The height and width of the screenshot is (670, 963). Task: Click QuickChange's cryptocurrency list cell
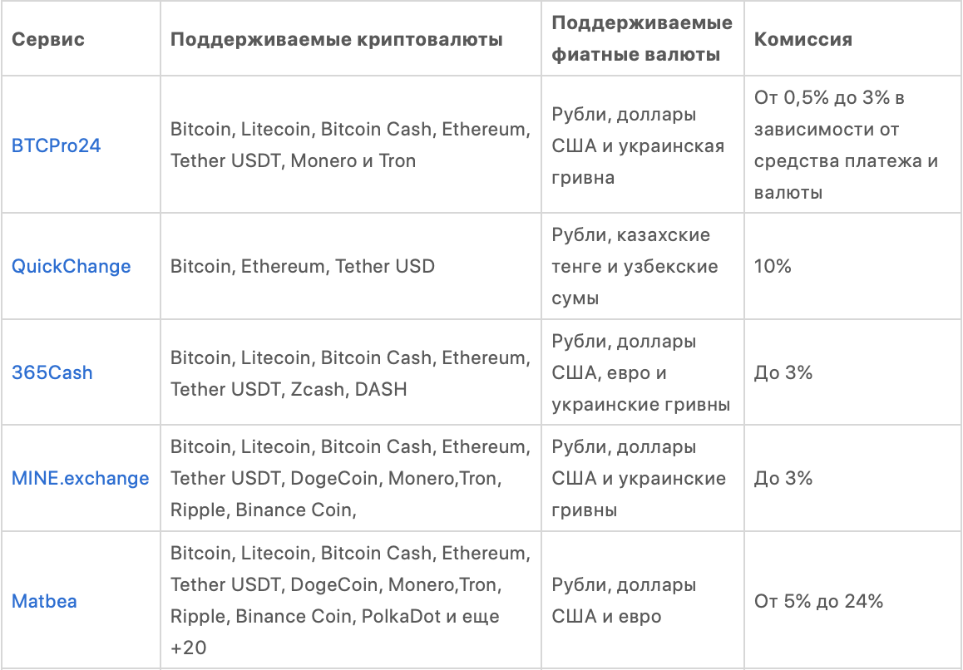pyautogui.click(x=303, y=267)
